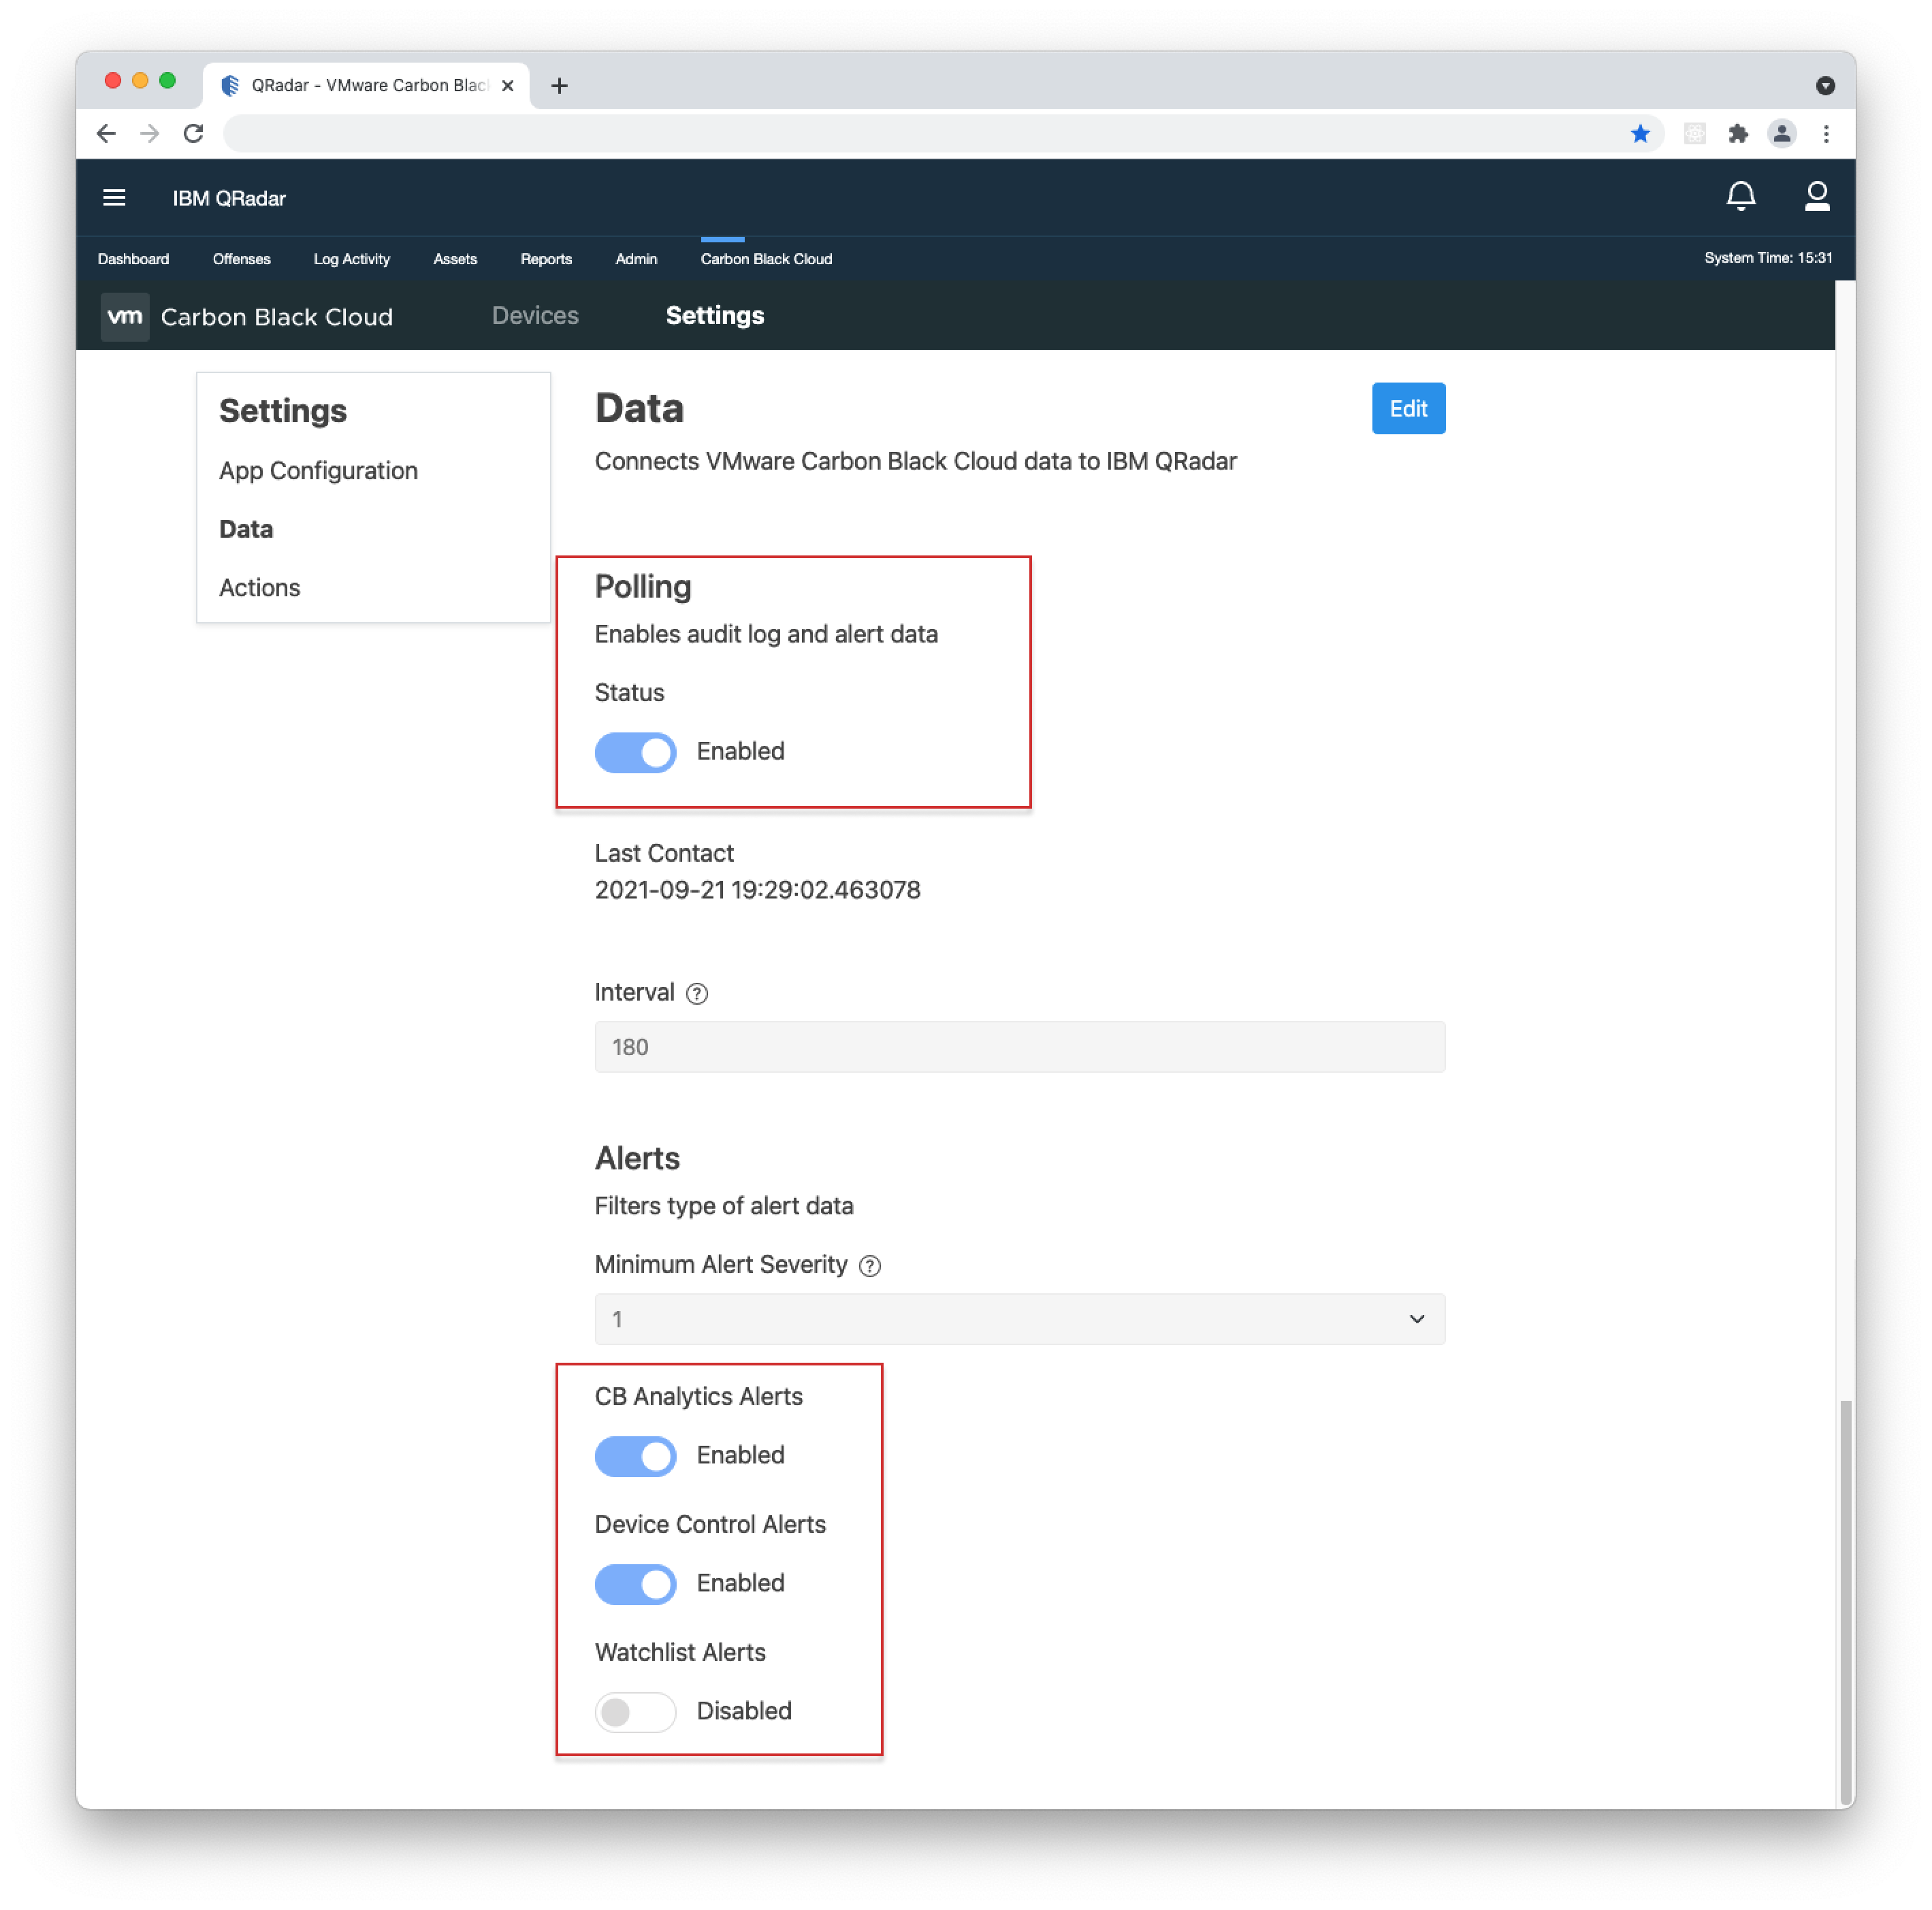Close the QRadar browser tab
Viewport: 1932px width, 1910px height.
[508, 86]
